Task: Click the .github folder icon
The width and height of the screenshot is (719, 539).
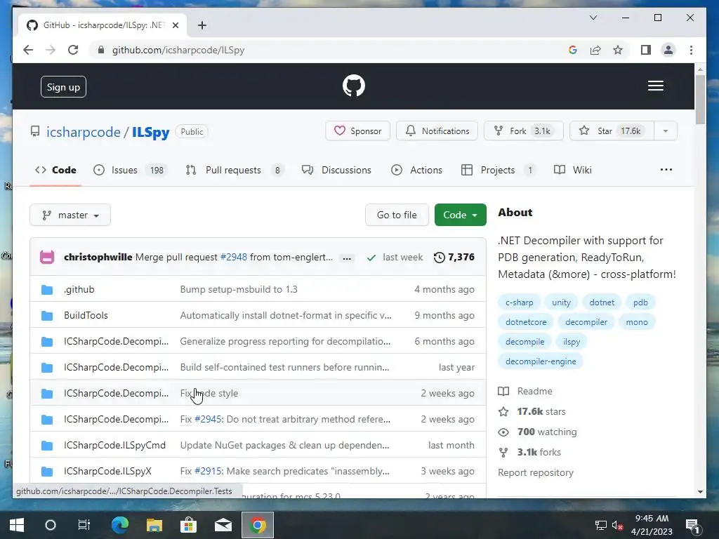Action: tap(47, 290)
